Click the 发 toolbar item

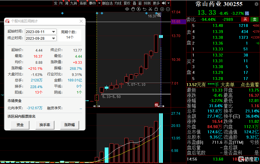pos(56,3)
